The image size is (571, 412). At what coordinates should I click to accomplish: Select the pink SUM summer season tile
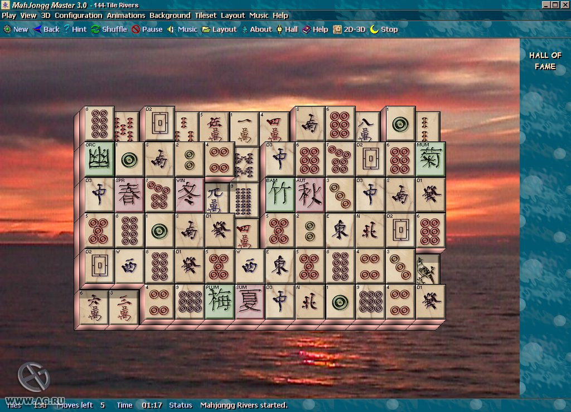click(250, 301)
